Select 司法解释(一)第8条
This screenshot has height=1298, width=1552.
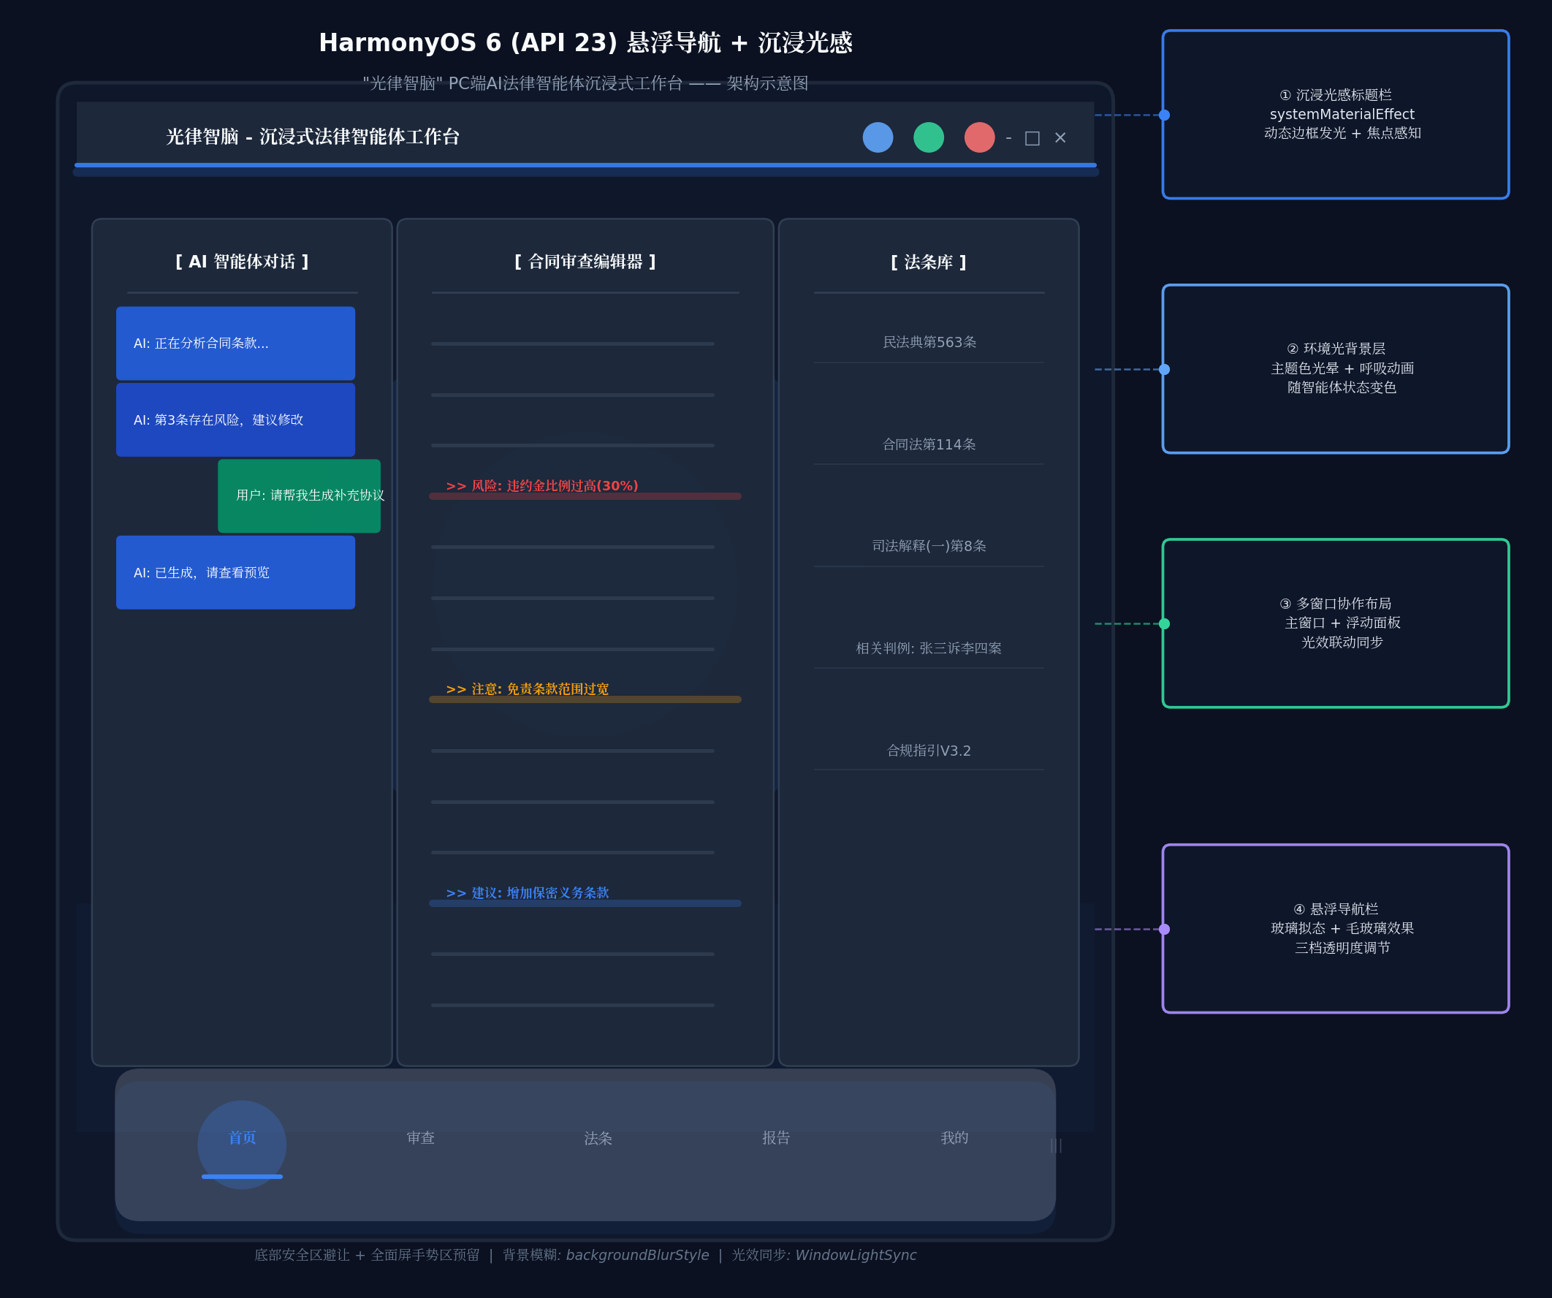[x=929, y=546]
